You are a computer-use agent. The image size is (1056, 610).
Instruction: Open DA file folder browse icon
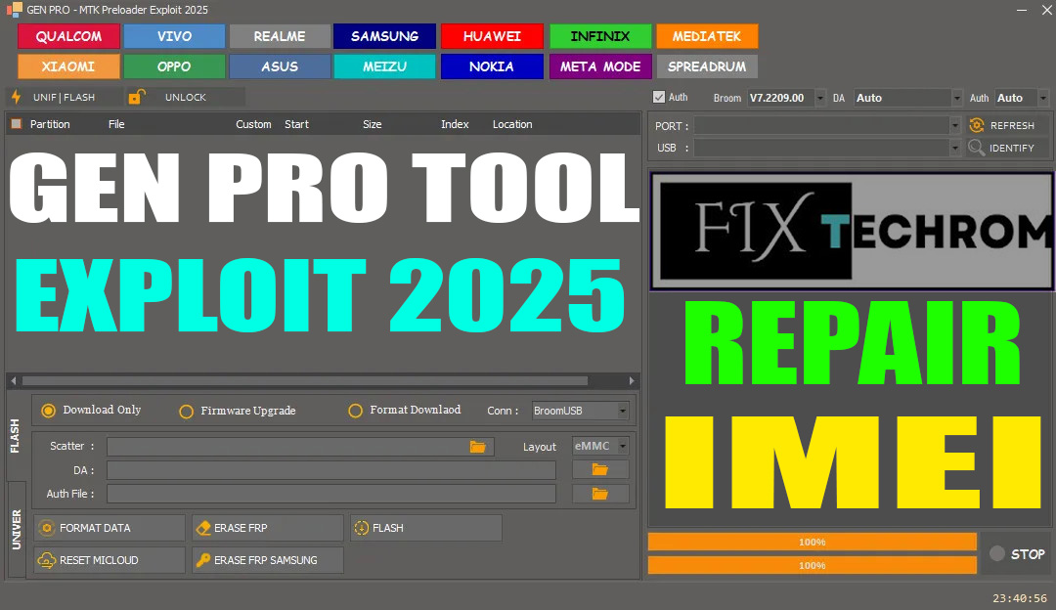tap(600, 469)
